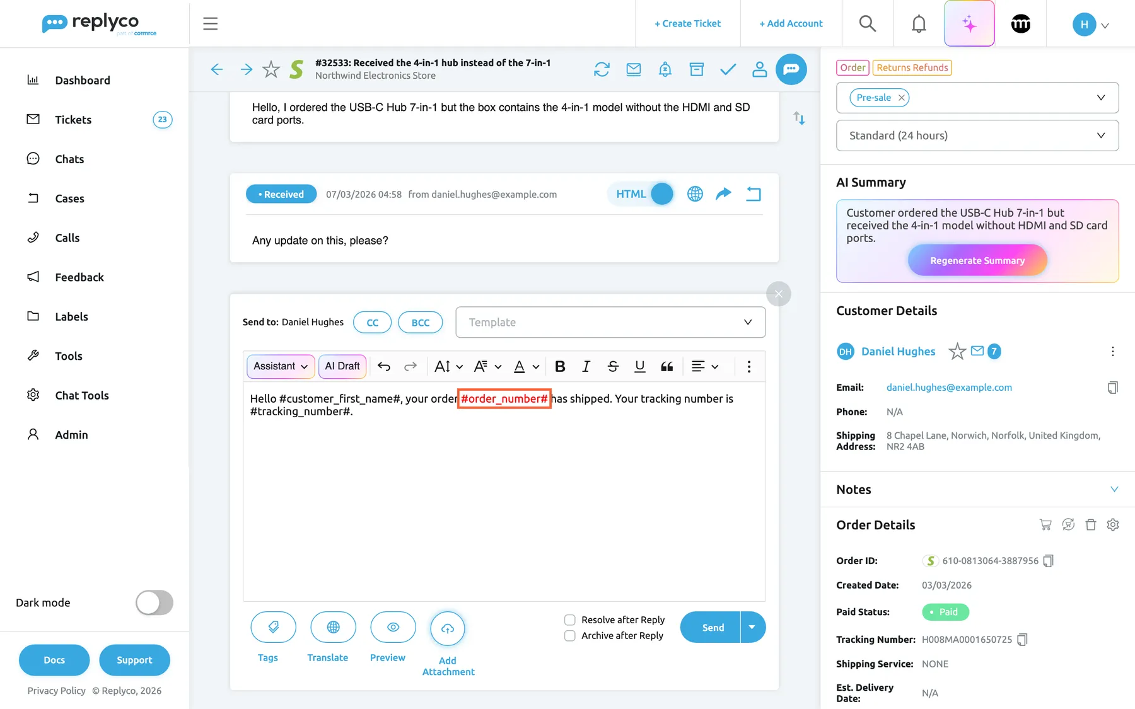The image size is (1135, 709).
Task: Open the search magnifier in top bar
Action: (x=868, y=24)
